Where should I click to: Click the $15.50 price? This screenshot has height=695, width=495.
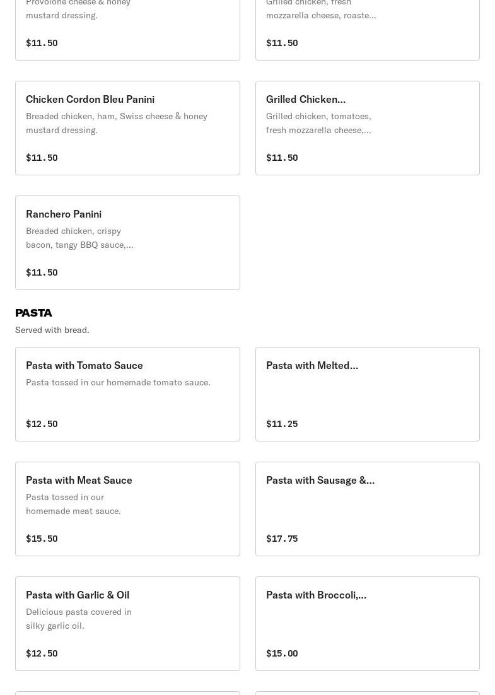[42, 539]
